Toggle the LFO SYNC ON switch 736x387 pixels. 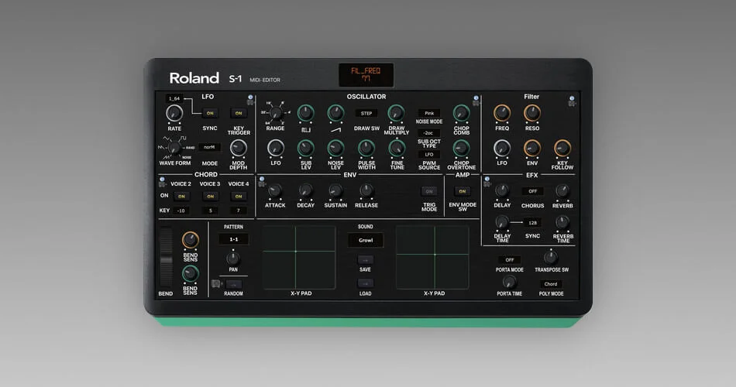point(210,113)
